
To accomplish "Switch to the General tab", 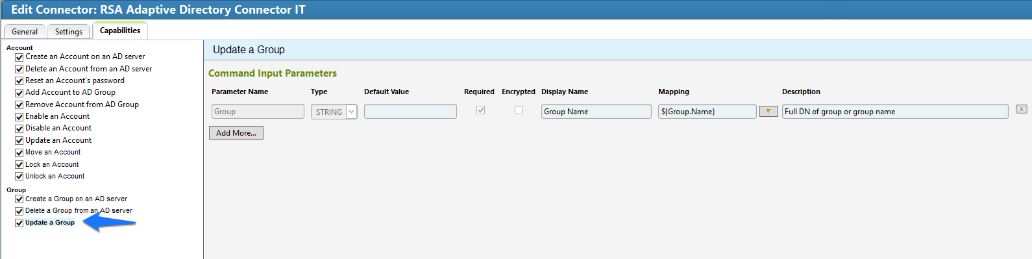I will tap(25, 31).
